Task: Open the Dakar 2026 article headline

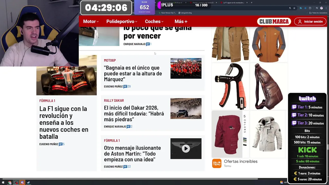Action: 134,114
